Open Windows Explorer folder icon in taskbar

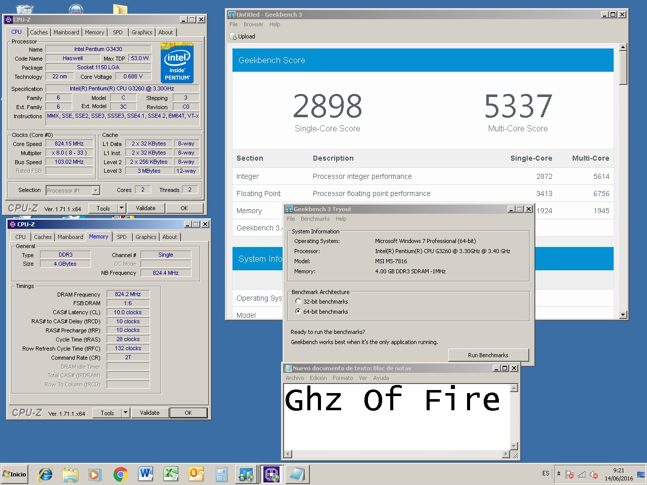70,474
